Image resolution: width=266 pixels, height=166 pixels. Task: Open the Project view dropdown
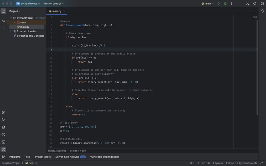pyautogui.click(x=15, y=11)
